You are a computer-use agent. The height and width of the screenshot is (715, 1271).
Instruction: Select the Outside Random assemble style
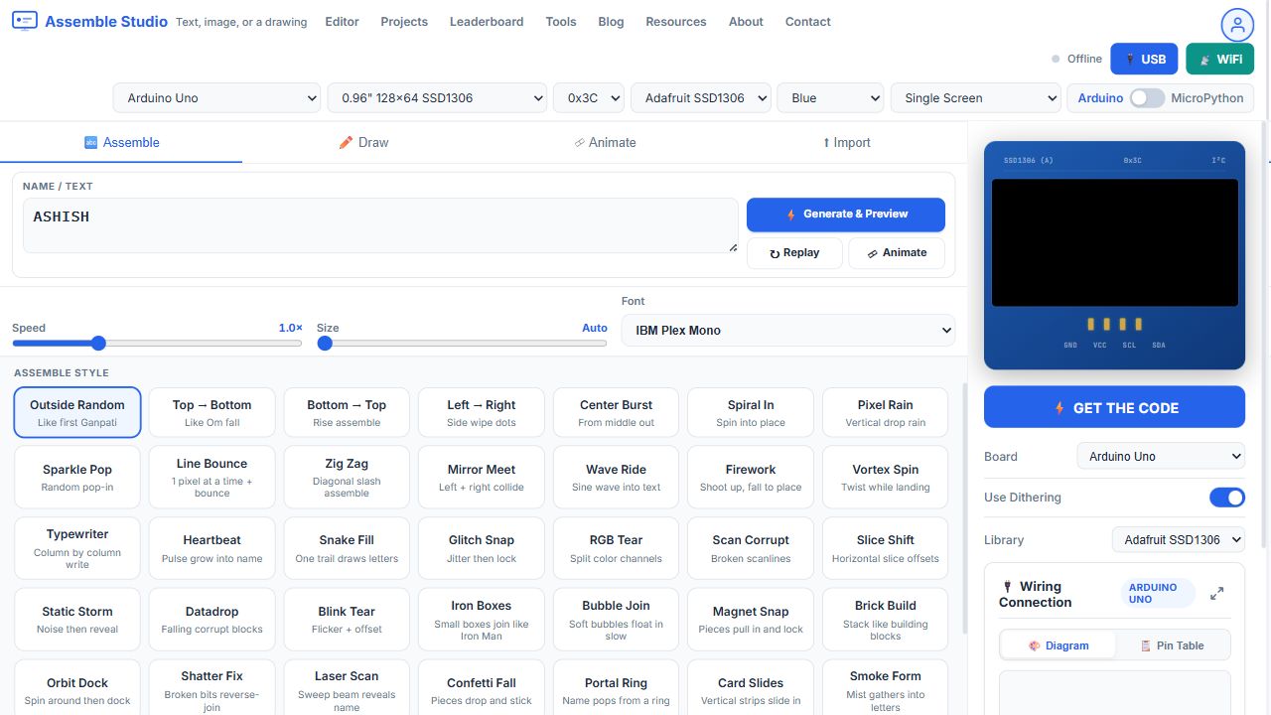coord(77,413)
